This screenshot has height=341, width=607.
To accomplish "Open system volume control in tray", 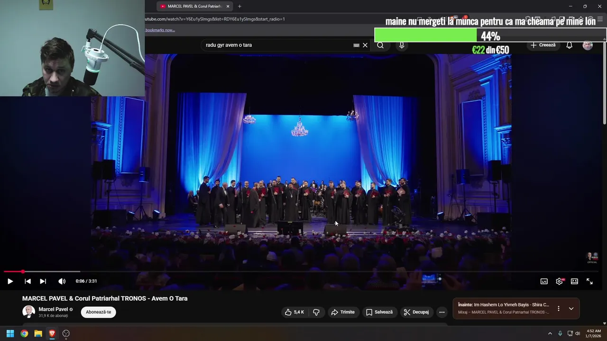I will coord(578,333).
